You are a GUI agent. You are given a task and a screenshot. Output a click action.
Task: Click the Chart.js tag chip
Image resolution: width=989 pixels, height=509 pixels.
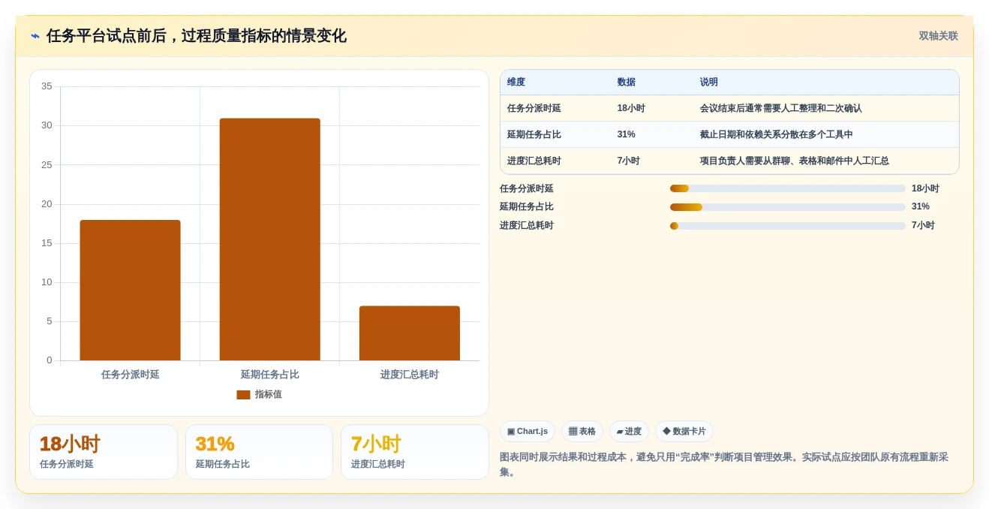(528, 432)
